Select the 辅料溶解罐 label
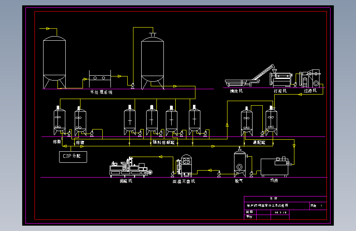Screen dimensions: 356x231 click(163, 142)
